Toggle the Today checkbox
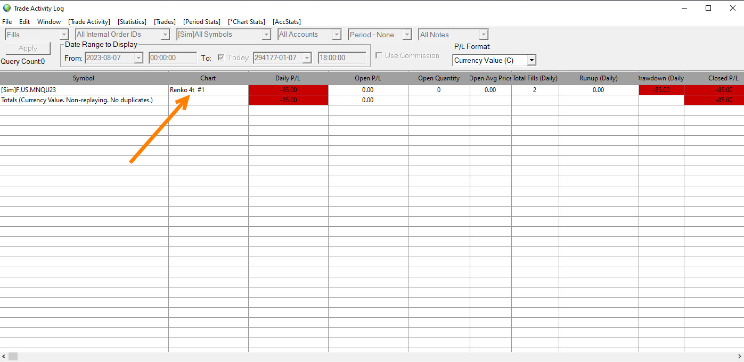This screenshot has height=362, width=744. point(221,57)
